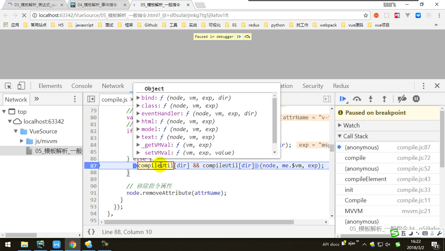Viewport: 445px width, 251px height.
Task: Switch to Chrome in taskbar
Action: pos(73,244)
